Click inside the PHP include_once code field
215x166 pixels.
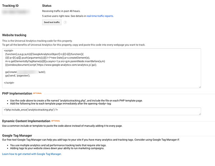point(101,111)
